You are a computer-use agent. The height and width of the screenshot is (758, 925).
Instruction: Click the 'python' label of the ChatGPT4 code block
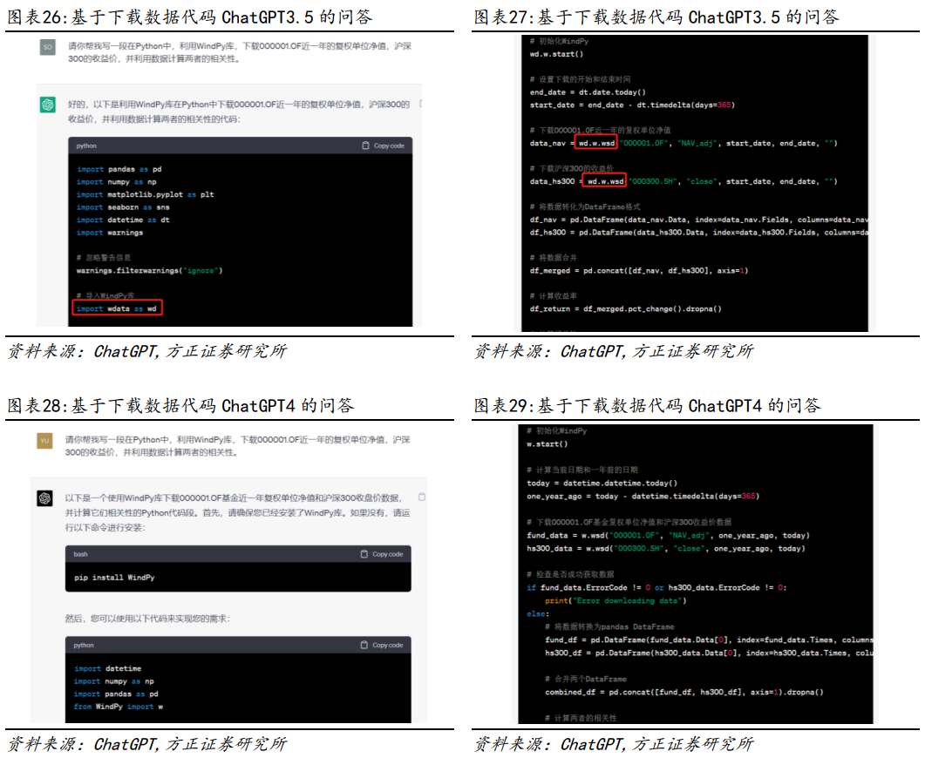(84, 645)
